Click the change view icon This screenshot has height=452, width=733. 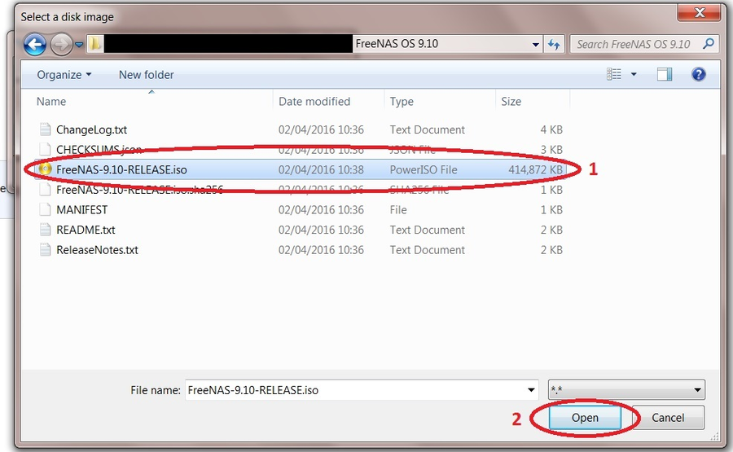(614, 74)
